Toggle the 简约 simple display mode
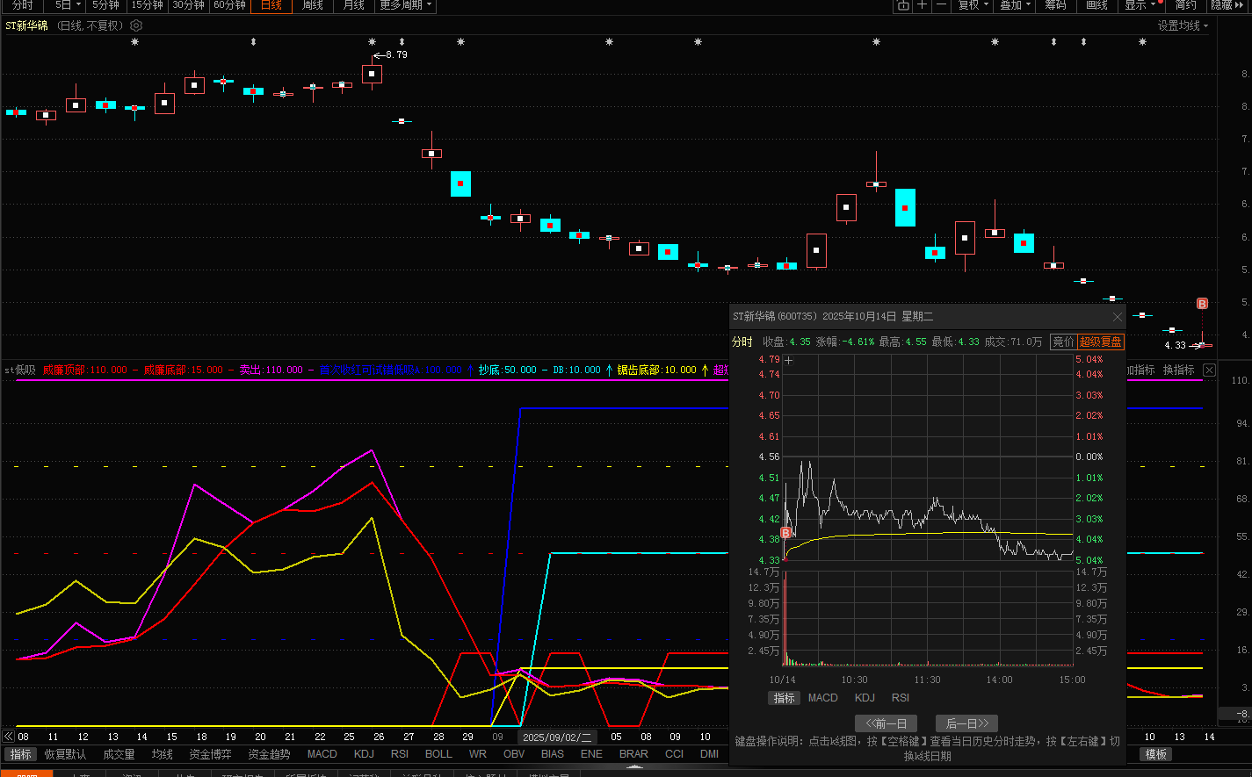Screen dimensions: 1252x777 coord(1186,5)
